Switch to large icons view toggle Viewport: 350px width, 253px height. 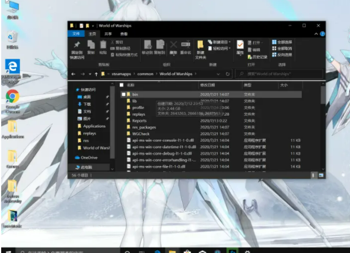[321, 175]
